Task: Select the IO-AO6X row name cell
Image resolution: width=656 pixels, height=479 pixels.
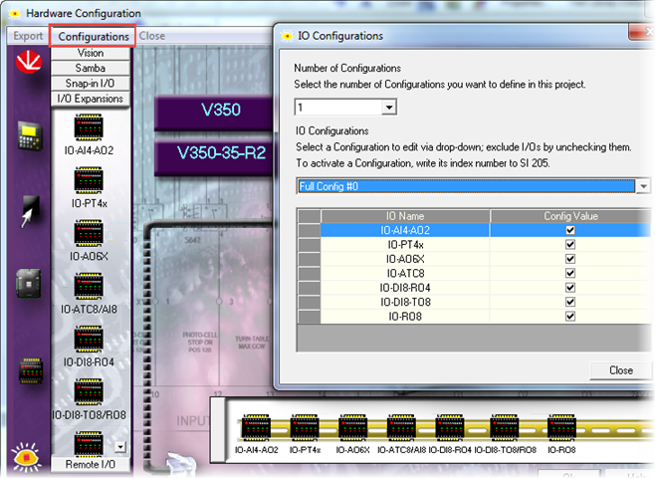Action: coord(405,259)
